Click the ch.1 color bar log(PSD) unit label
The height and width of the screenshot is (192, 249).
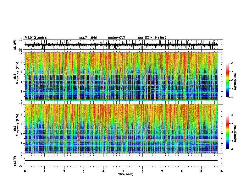point(235,82)
